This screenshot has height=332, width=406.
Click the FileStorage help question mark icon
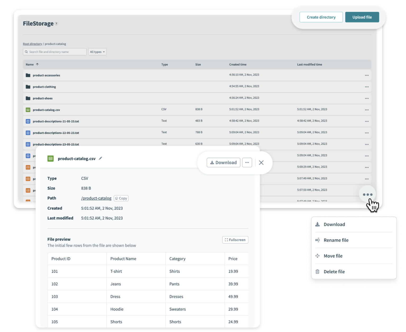tap(56, 24)
